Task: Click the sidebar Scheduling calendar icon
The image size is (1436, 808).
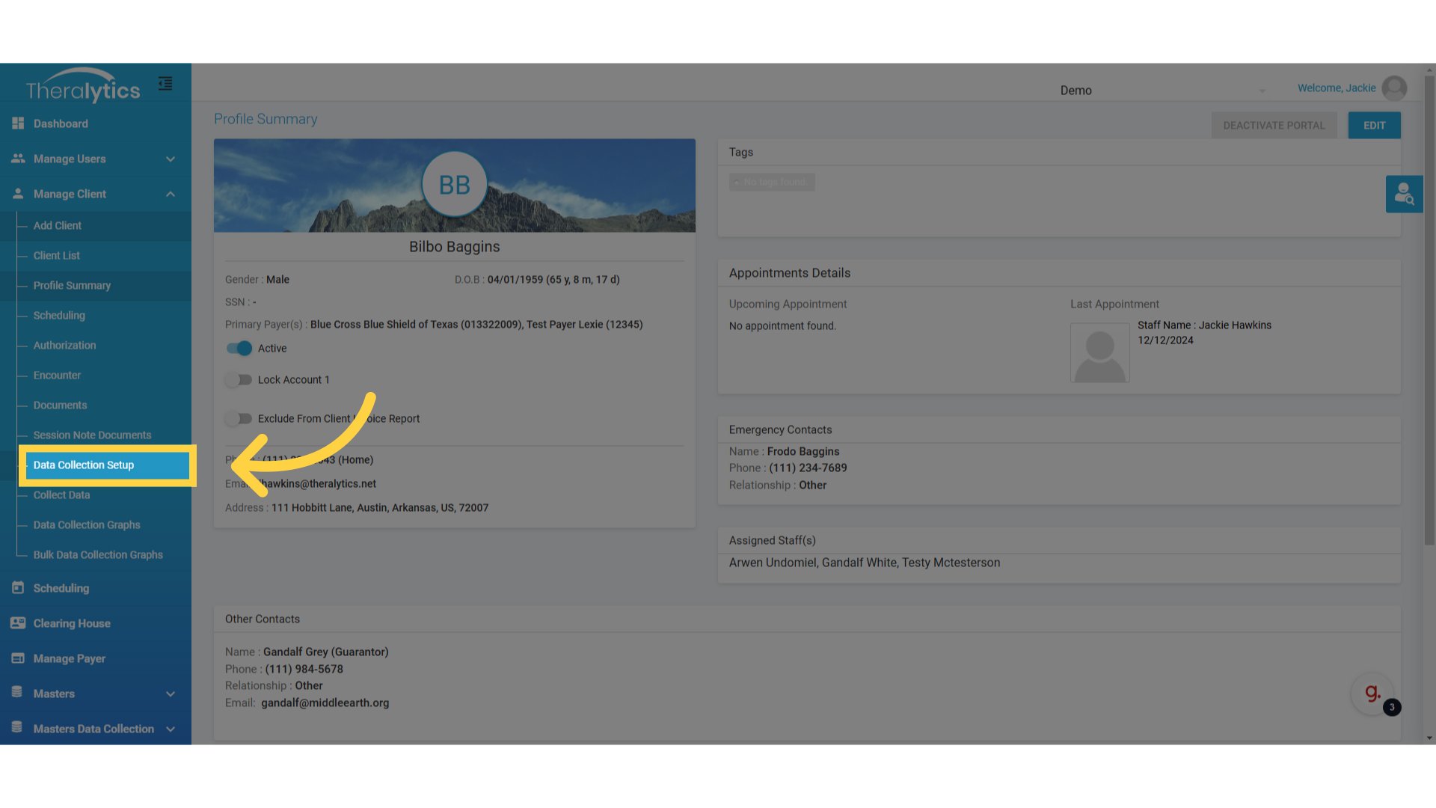Action: pos(18,588)
